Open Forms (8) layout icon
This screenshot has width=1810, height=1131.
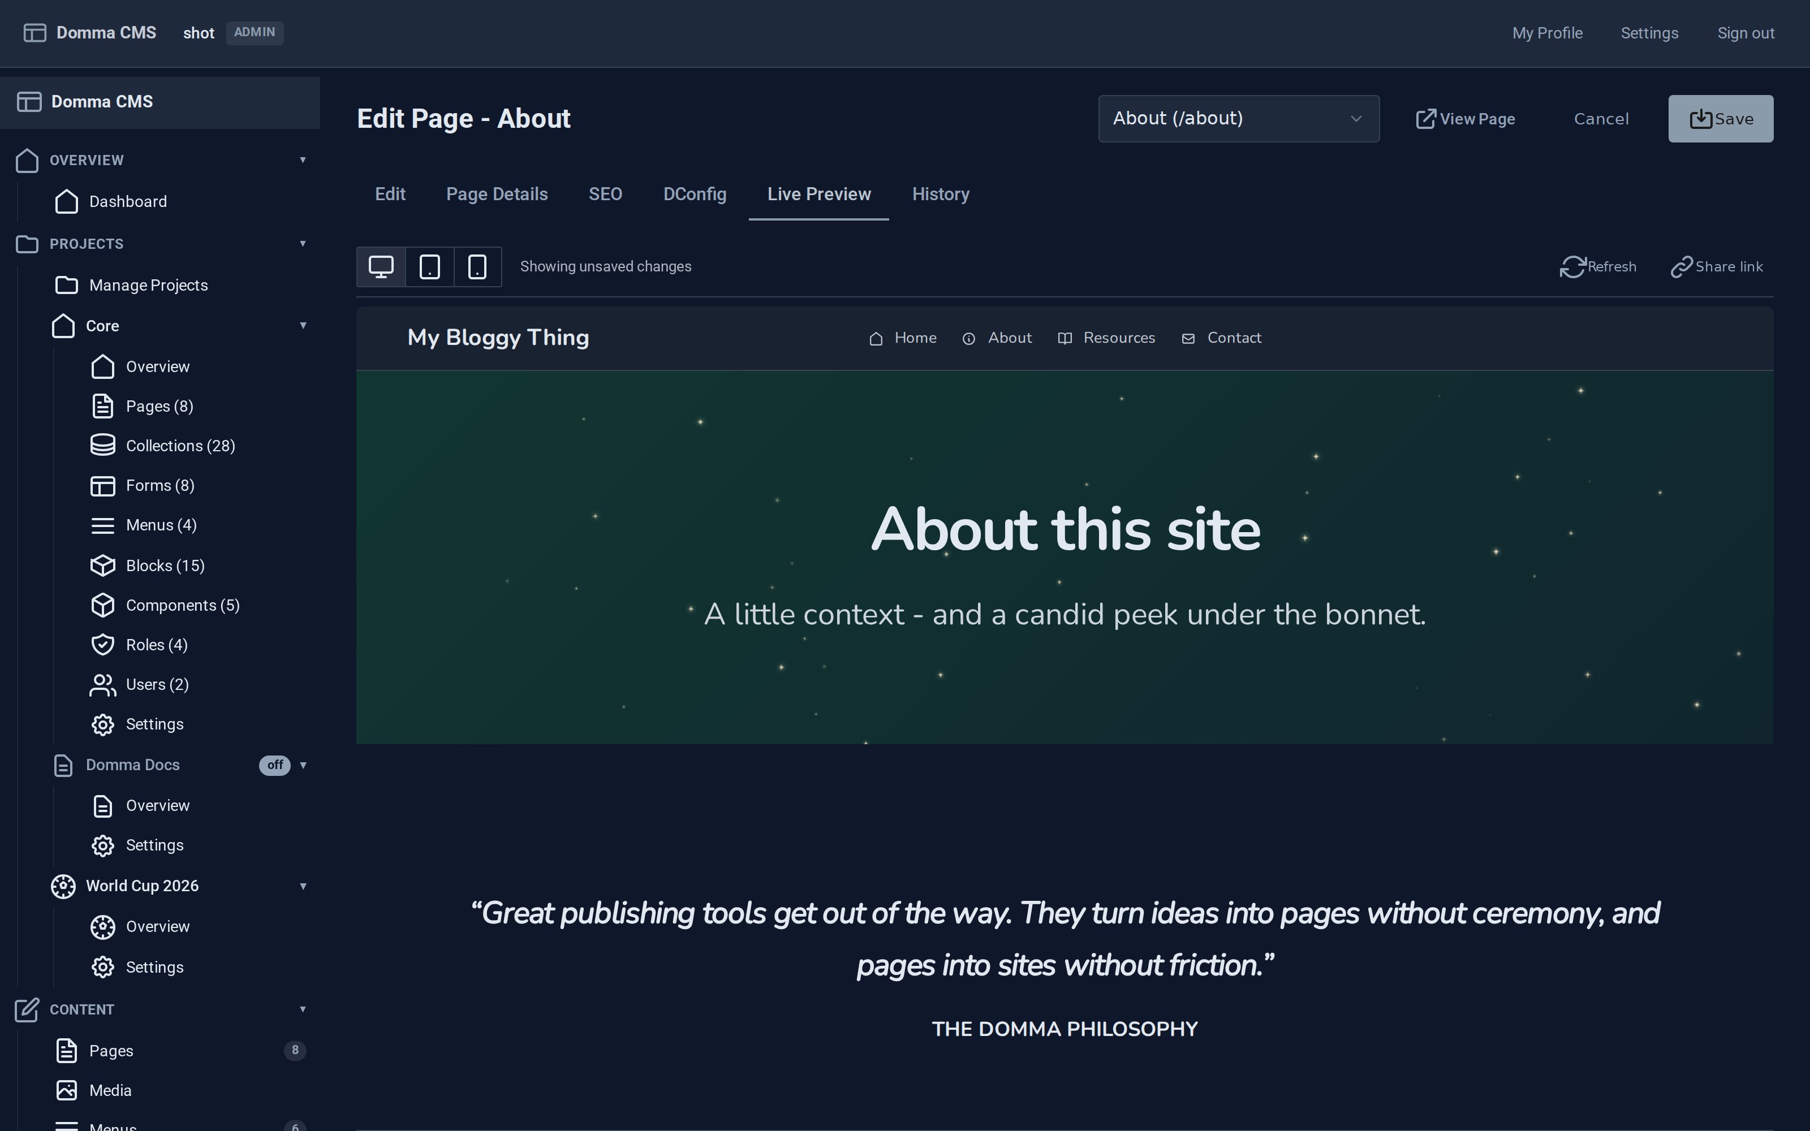(x=102, y=486)
